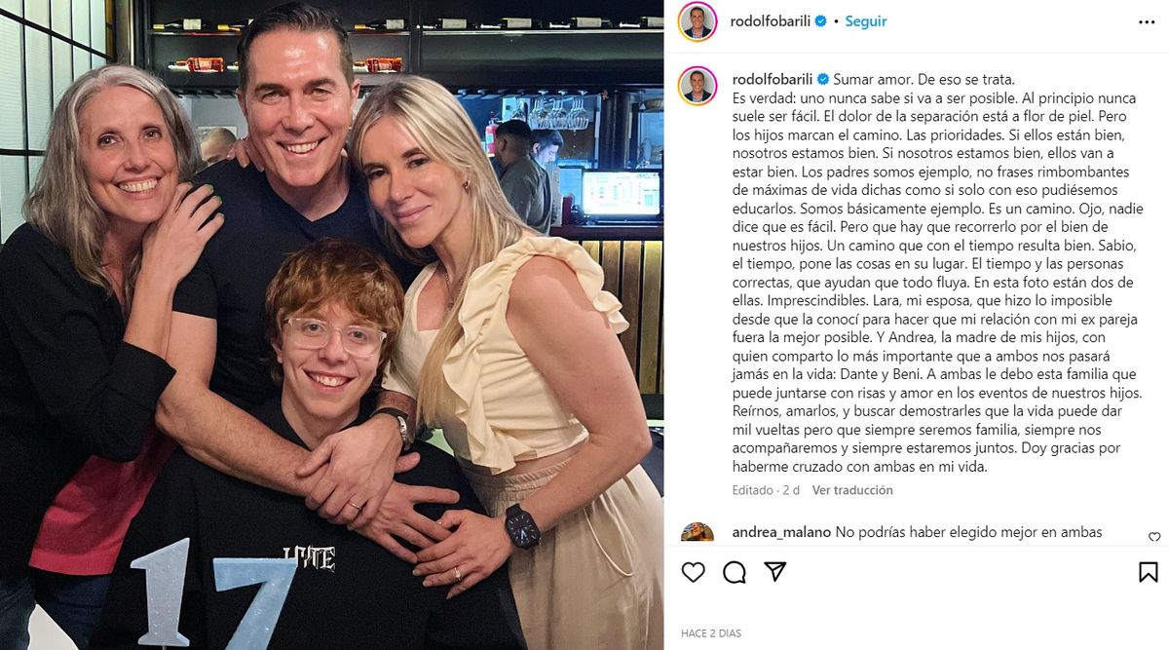Click the rodolfobarili username in the caption

pos(771,79)
